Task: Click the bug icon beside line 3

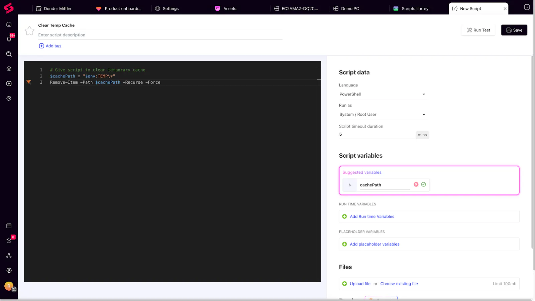Action: tap(29, 82)
